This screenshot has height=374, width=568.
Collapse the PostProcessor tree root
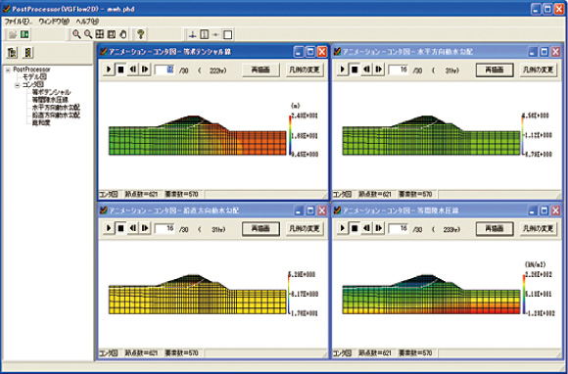(x=8, y=70)
